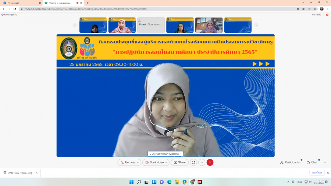Click the Windows Start button on taskbar
The image size is (331, 186).
tap(131, 182)
